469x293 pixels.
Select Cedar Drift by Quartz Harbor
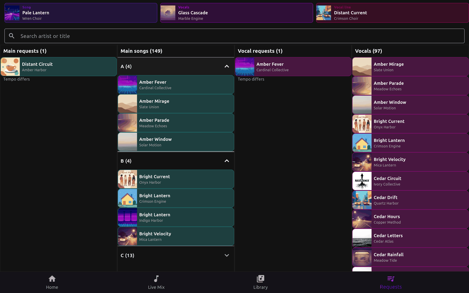pos(410,200)
